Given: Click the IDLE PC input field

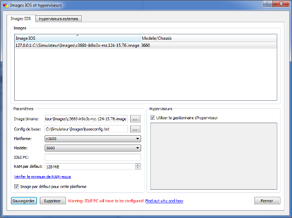Looking at the screenshot, I should tap(93, 158).
